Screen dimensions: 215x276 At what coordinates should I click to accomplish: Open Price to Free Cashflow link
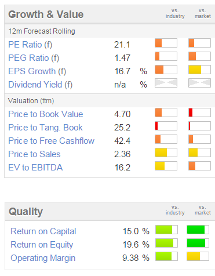[51, 141]
